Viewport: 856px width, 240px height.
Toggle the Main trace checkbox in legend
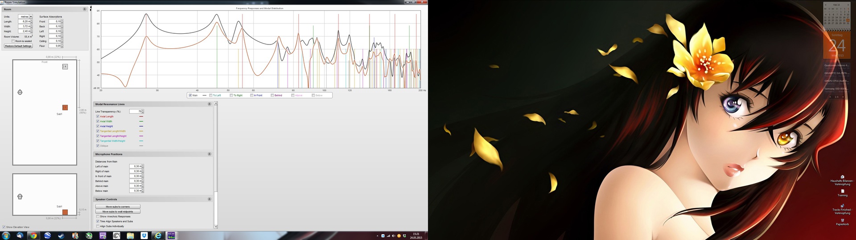point(190,95)
